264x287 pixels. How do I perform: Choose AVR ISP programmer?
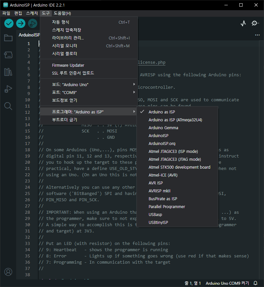point(177,183)
